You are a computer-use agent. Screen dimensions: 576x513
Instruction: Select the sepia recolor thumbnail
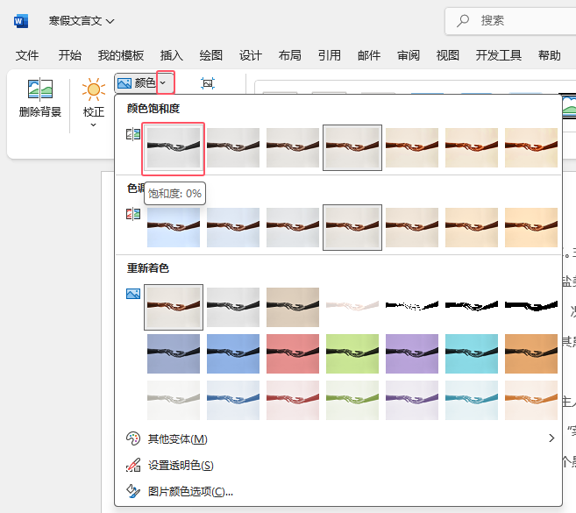(x=293, y=307)
